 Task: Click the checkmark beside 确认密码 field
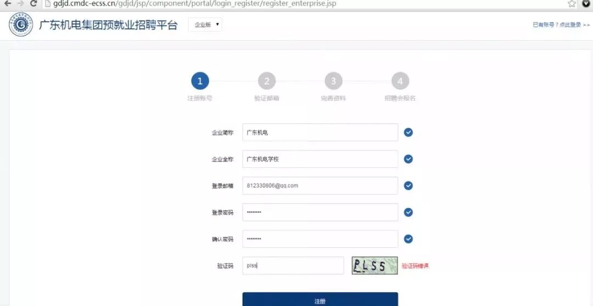point(408,239)
